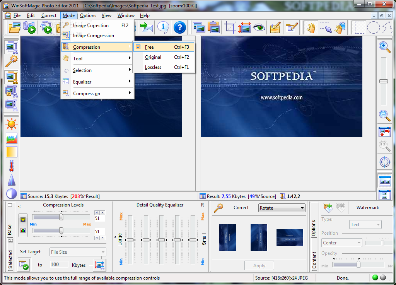This screenshot has width=396, height=285.
Task: Click the Apply button under rotation thumbnails
Action: click(x=259, y=266)
